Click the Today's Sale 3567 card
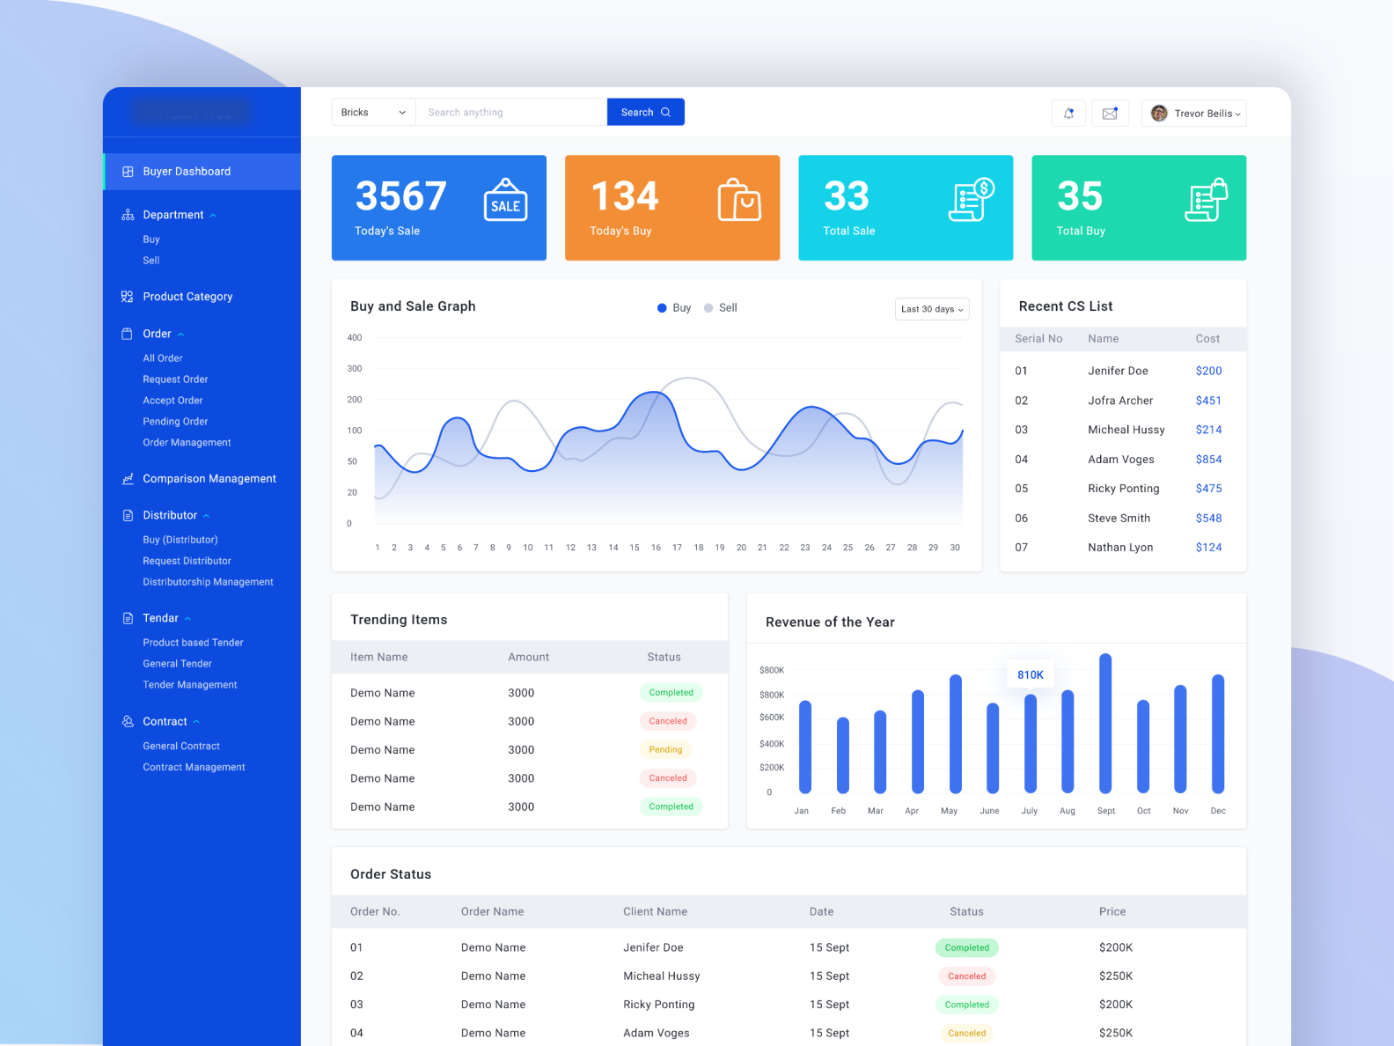 click(x=439, y=208)
